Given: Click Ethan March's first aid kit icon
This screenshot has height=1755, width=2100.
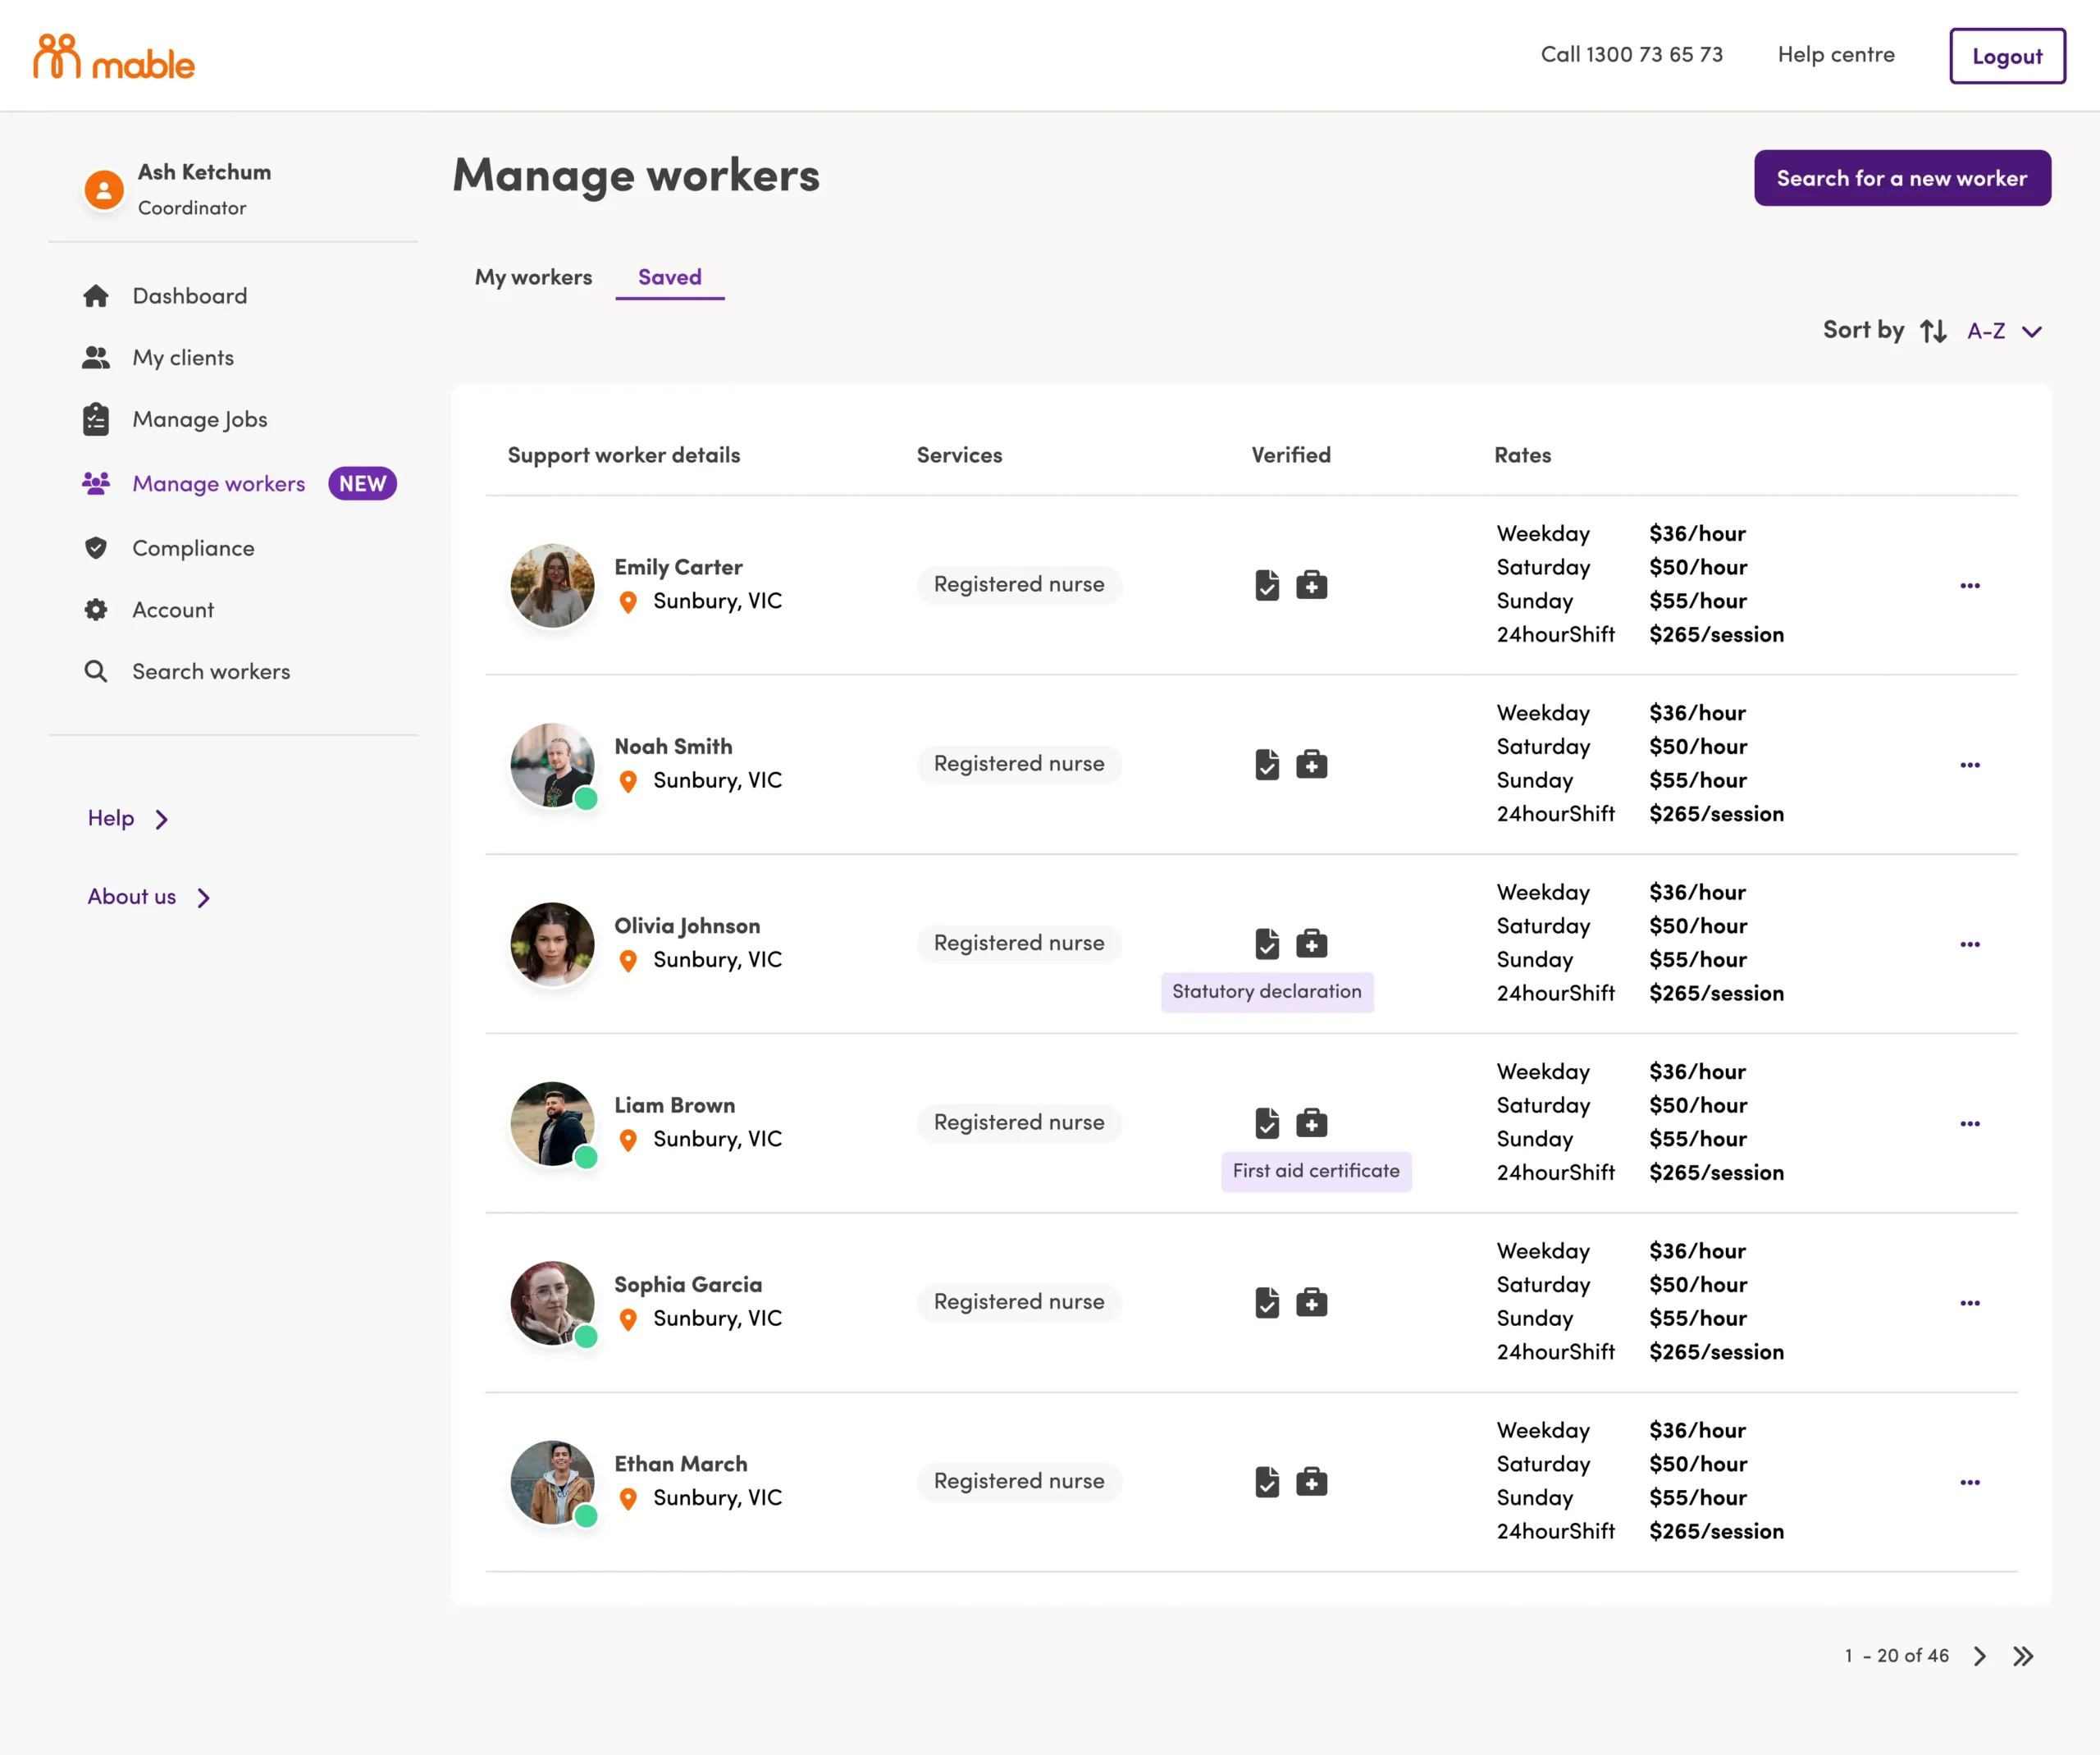Looking at the screenshot, I should click(1312, 1482).
